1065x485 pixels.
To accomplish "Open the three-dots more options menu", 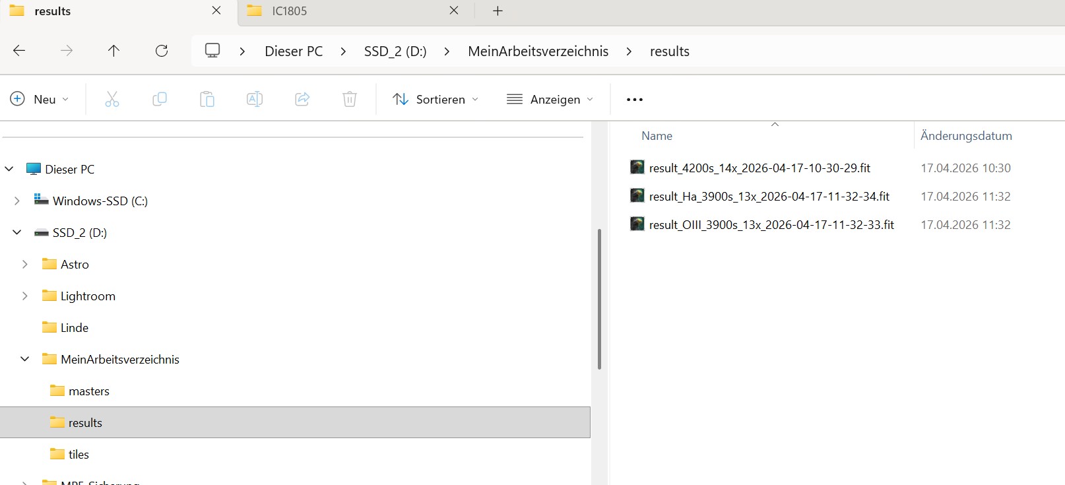I will click(x=634, y=100).
